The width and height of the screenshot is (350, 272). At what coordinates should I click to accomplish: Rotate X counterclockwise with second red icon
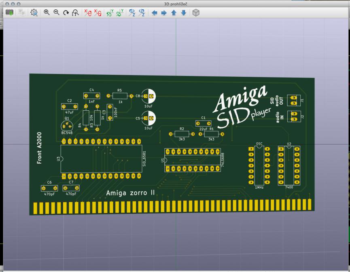98,13
